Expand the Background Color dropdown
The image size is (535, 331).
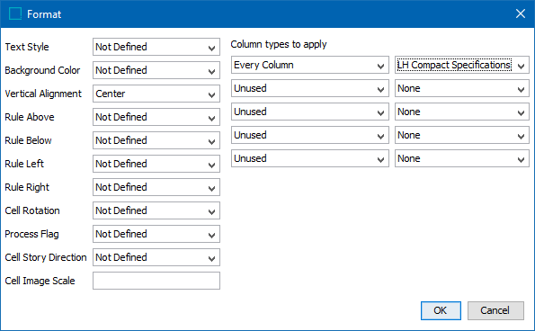coord(156,70)
